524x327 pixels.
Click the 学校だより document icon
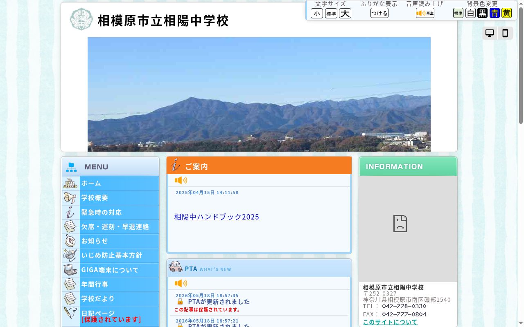click(x=70, y=298)
